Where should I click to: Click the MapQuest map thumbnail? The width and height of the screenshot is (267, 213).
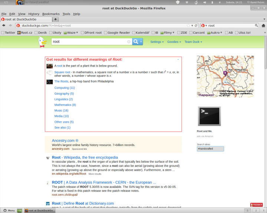pyautogui.click(x=225, y=77)
